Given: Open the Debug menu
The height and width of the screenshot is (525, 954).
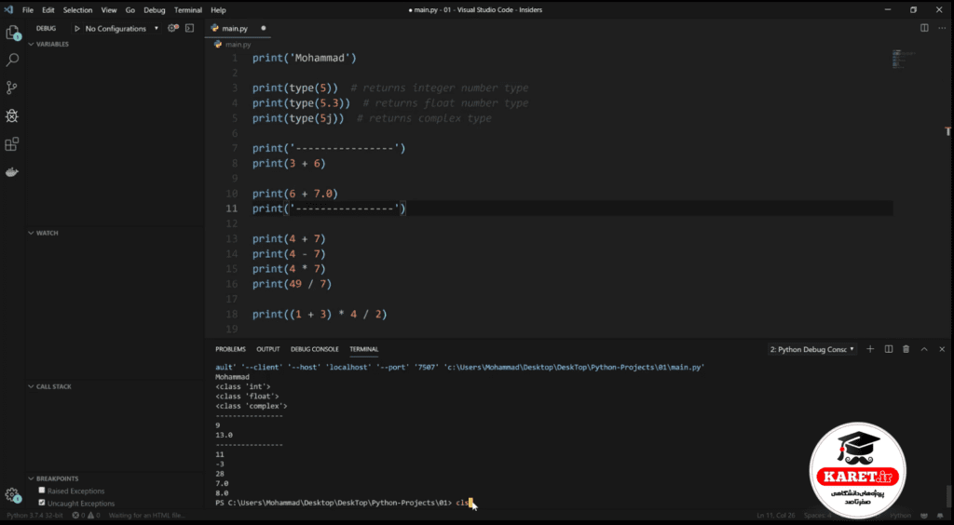Looking at the screenshot, I should point(155,9).
